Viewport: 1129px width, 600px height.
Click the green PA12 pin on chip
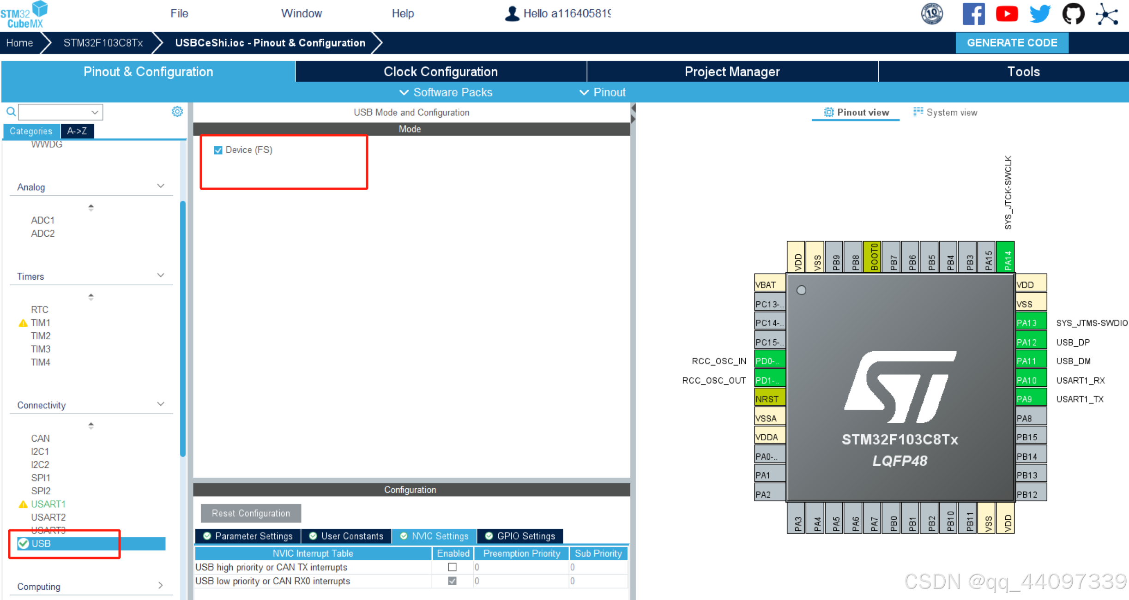pos(1030,342)
